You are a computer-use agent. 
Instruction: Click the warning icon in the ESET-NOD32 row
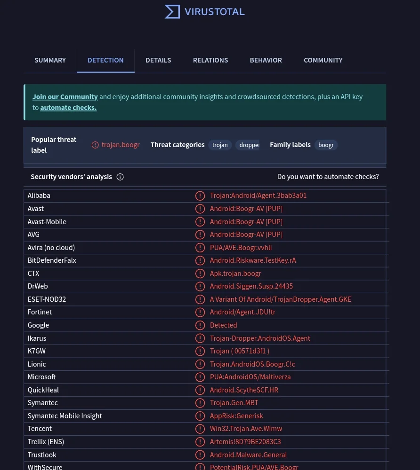[200, 299]
